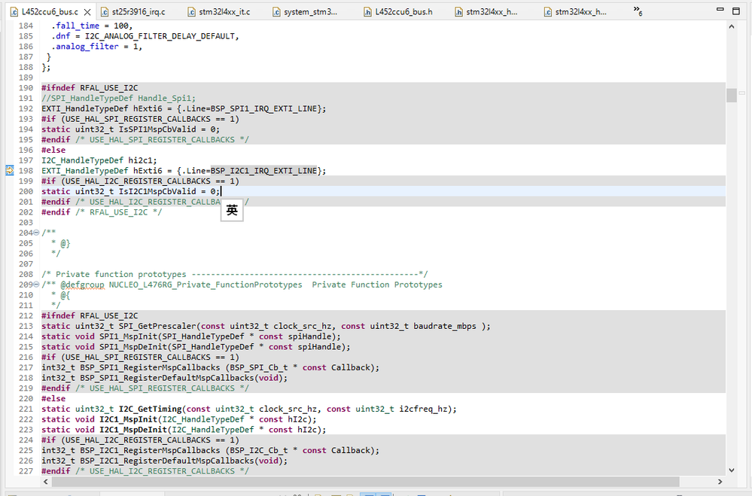Screen dimensions: 752x496
Task: Click the SPI1_MspDeInit function name
Action: pyautogui.click(x=132, y=347)
